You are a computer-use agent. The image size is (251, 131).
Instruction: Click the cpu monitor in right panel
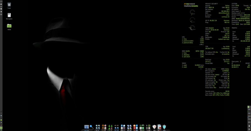click(249, 113)
